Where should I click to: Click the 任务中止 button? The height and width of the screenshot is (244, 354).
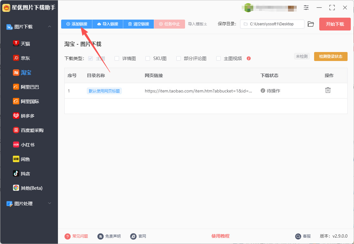pyautogui.click(x=170, y=24)
